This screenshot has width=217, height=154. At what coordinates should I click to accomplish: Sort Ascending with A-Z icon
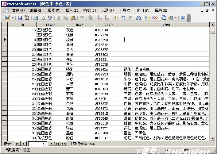99,18
